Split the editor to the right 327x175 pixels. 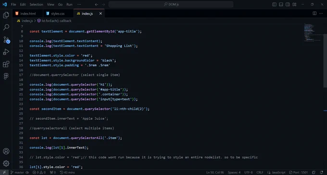tap(314, 13)
